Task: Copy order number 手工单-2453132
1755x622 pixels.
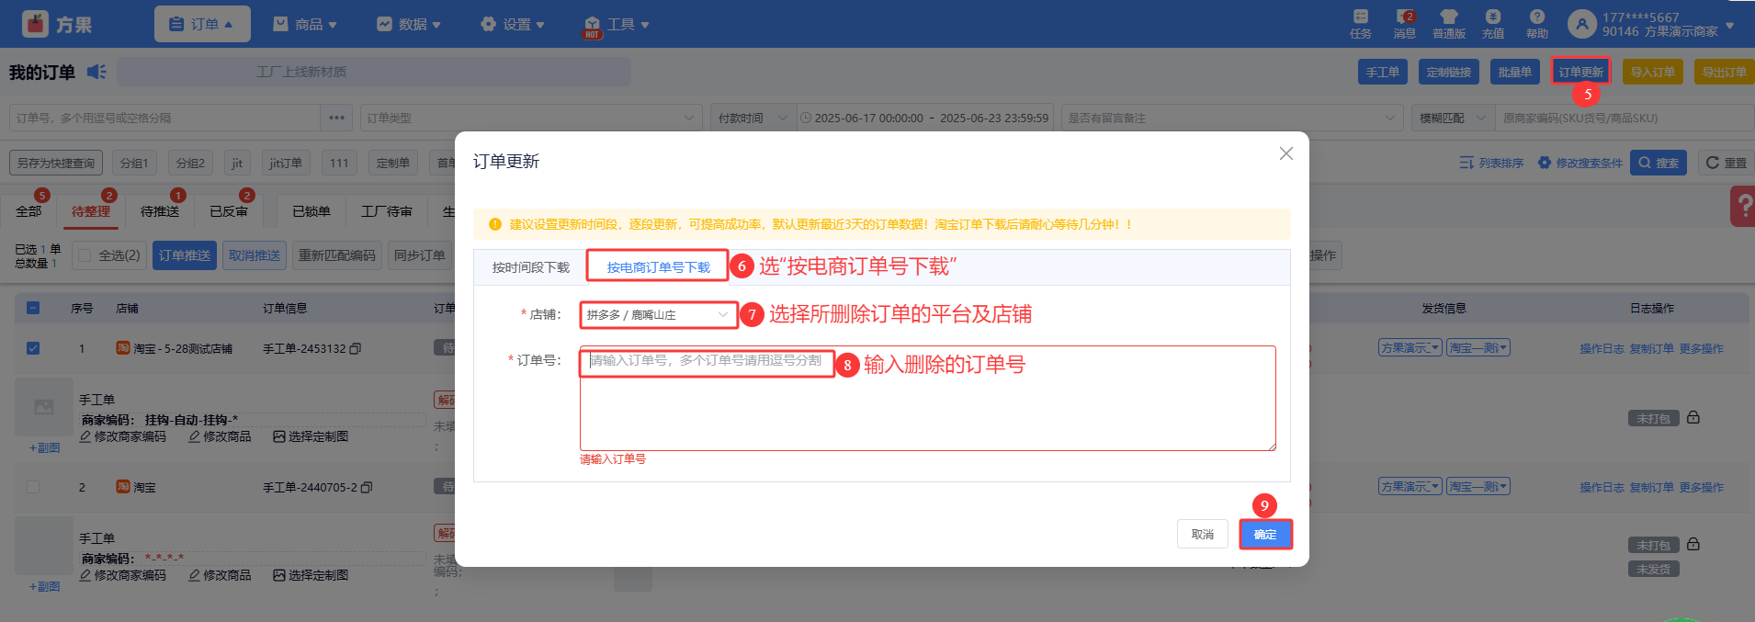Action: (x=356, y=349)
